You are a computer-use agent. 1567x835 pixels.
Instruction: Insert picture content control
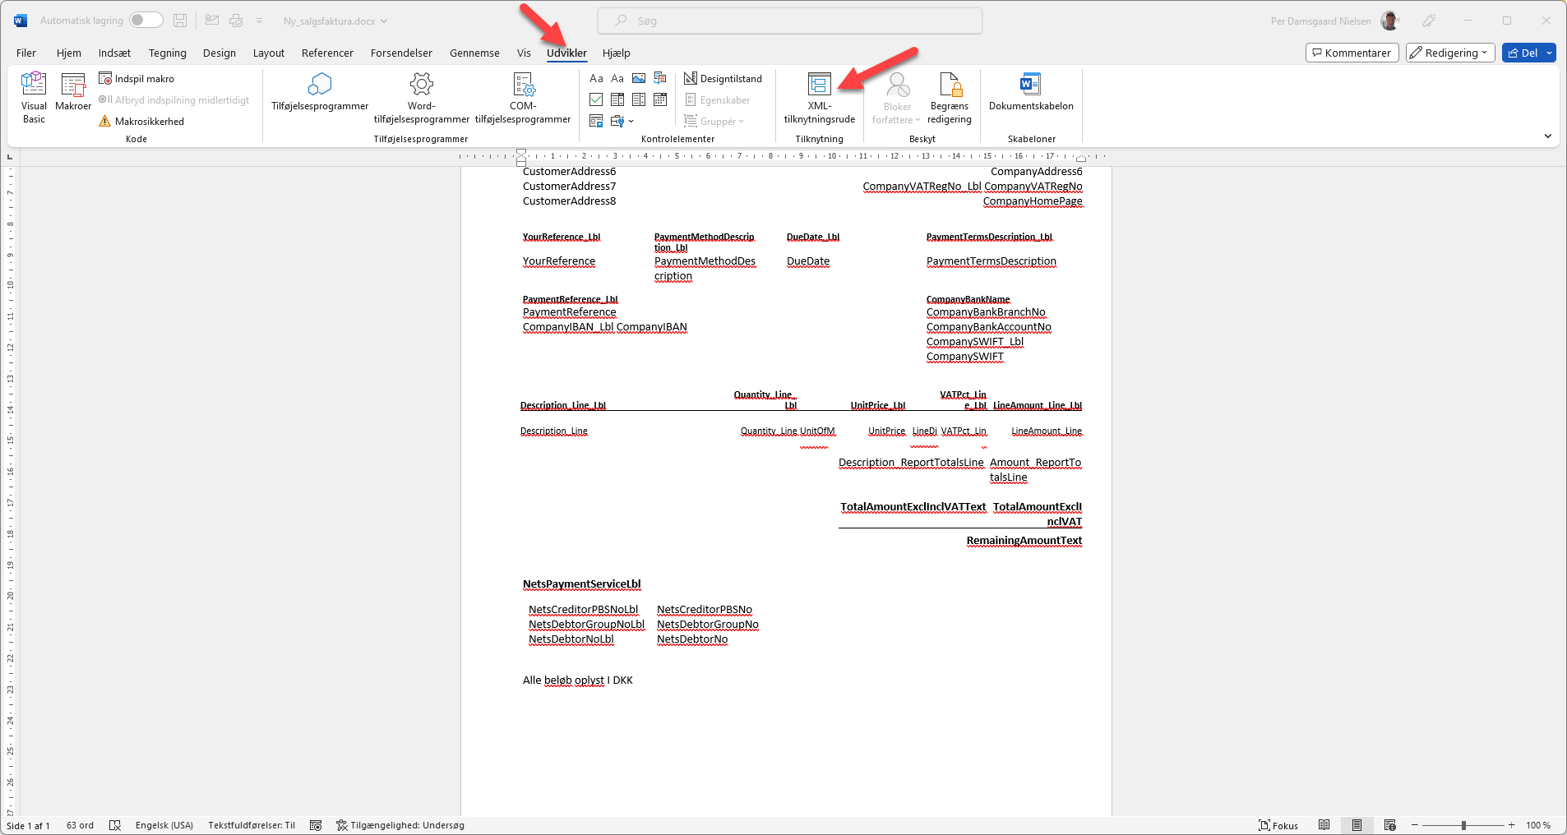pyautogui.click(x=639, y=78)
